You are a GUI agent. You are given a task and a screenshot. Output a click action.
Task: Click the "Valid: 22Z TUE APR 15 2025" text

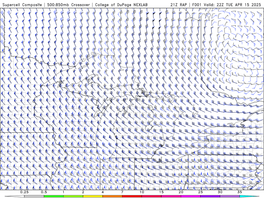(x=232, y=5)
